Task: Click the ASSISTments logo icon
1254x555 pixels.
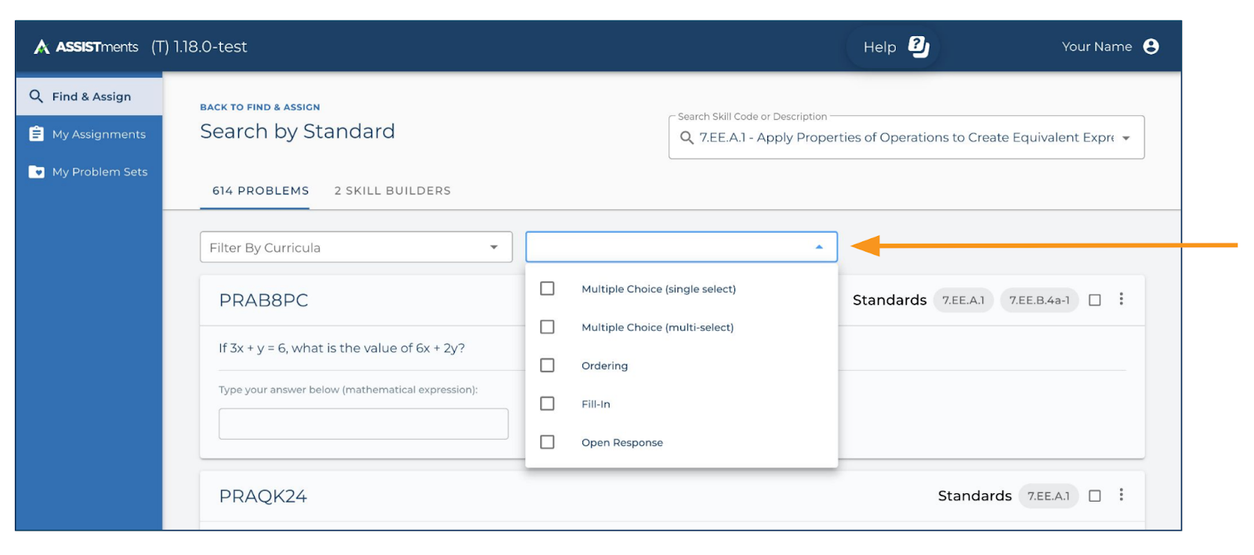Action: pos(42,47)
